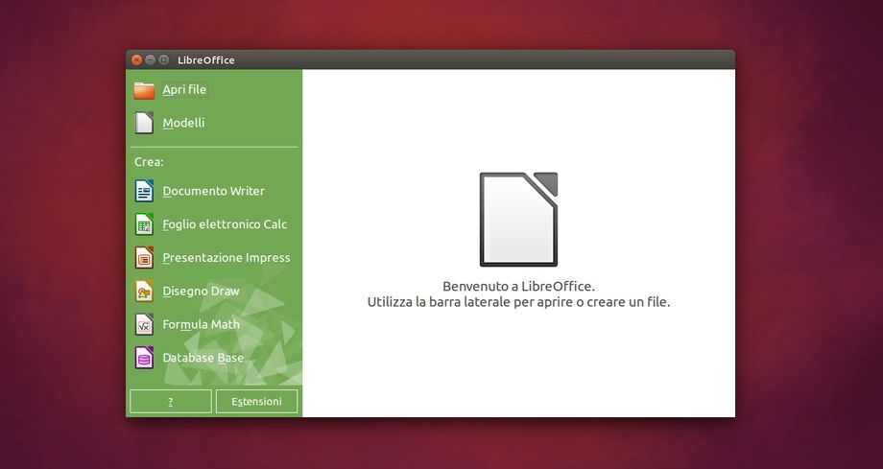Create a new Formula Math
The width and height of the screenshot is (883, 469).
pyautogui.click(x=201, y=324)
